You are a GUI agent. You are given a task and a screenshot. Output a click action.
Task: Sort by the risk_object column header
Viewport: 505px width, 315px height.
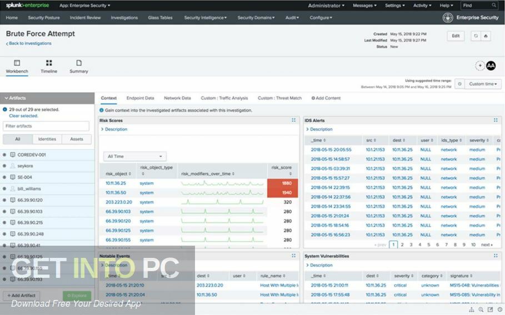(x=118, y=174)
